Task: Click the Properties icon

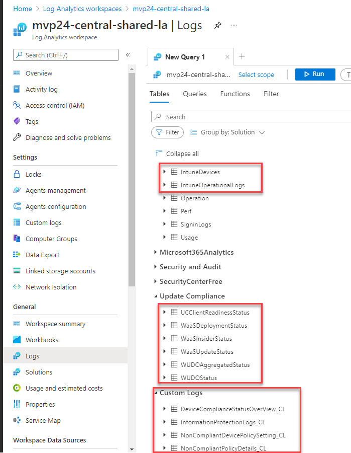Action: pyautogui.click(x=17, y=404)
